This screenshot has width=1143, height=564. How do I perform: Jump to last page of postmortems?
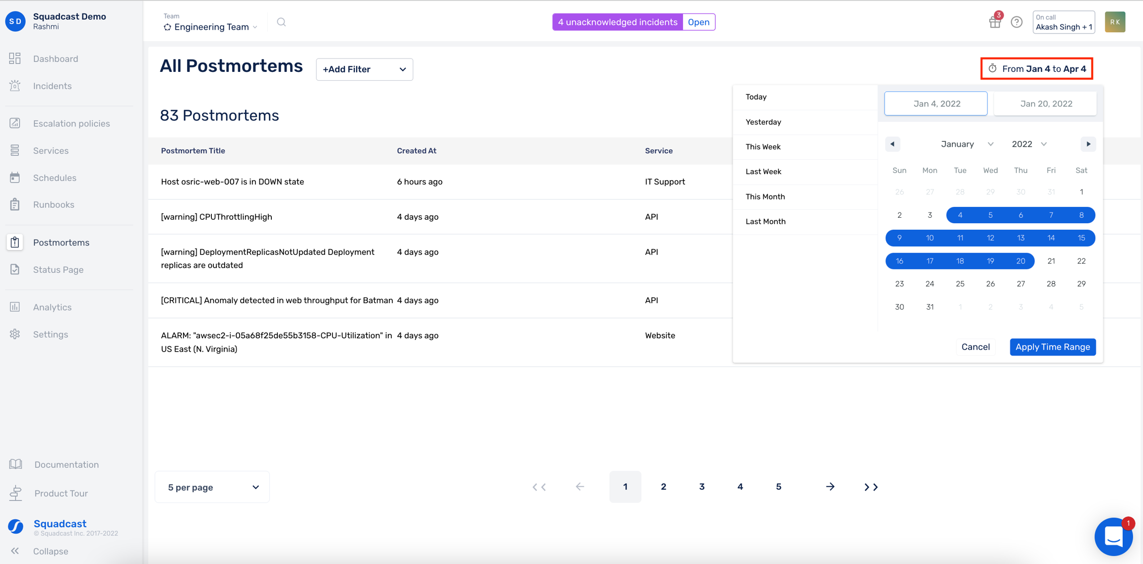[x=871, y=487]
